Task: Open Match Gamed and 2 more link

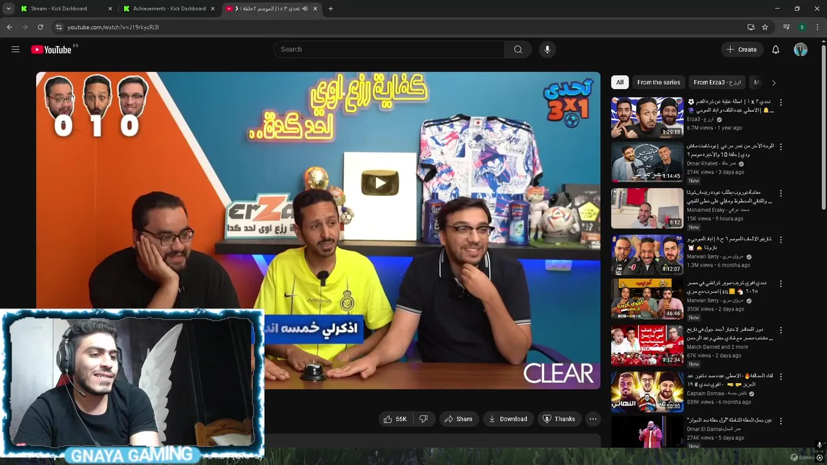Action: pos(717,347)
